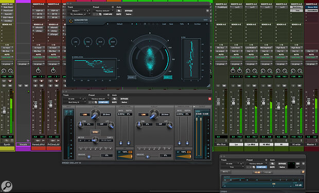Click Vocals track bottom folder icon
The width and height of the screenshot is (319, 193).
coord(28,141)
